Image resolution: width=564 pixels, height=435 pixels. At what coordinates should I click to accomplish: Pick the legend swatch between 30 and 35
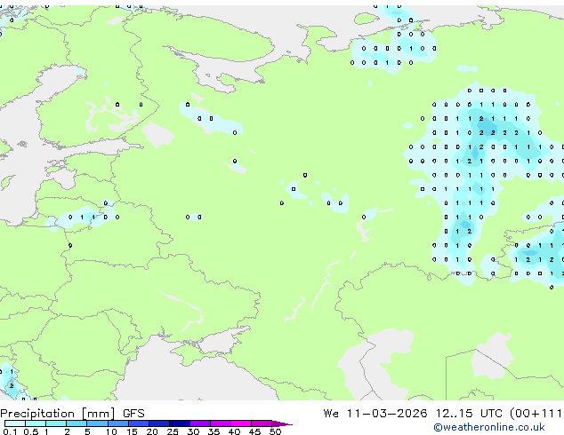pos(200,423)
